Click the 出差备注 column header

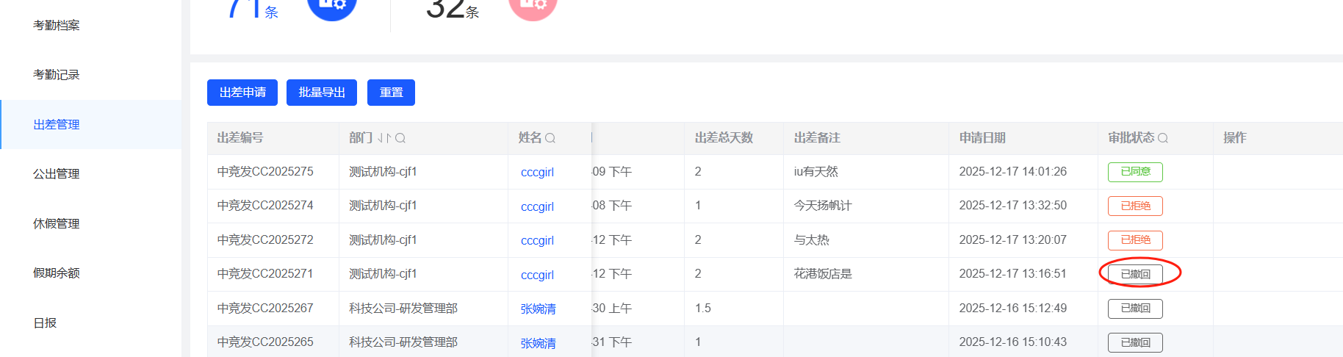tap(817, 137)
